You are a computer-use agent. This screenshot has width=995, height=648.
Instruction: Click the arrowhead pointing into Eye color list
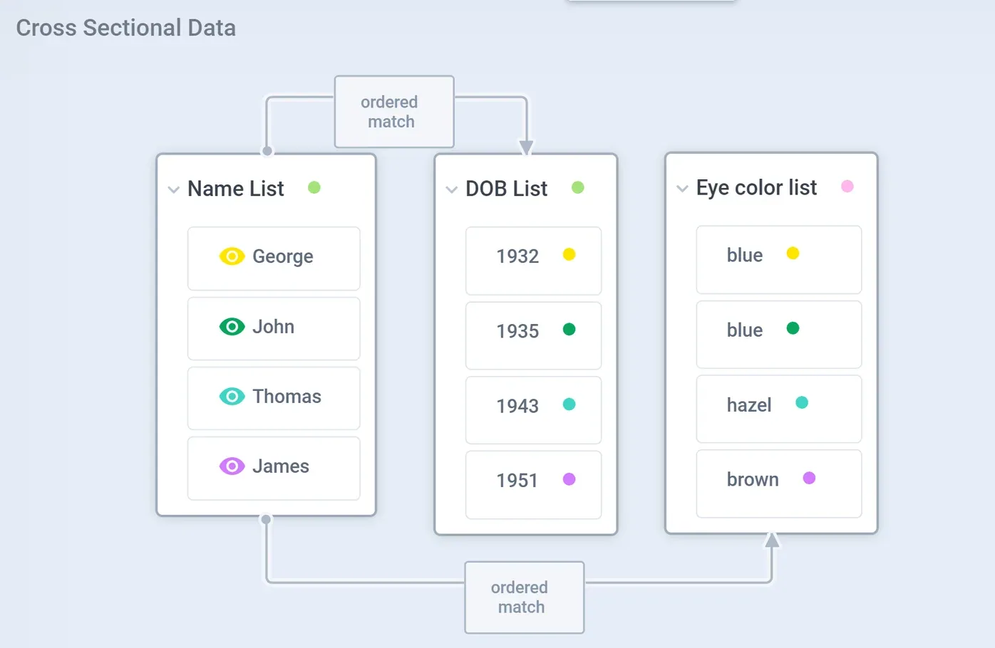[x=772, y=540]
